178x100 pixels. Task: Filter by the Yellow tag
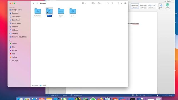coord(14,57)
